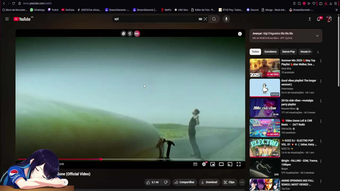The width and height of the screenshot is (340, 191).
Task: Run search with magnifier button
Action: coord(214,19)
